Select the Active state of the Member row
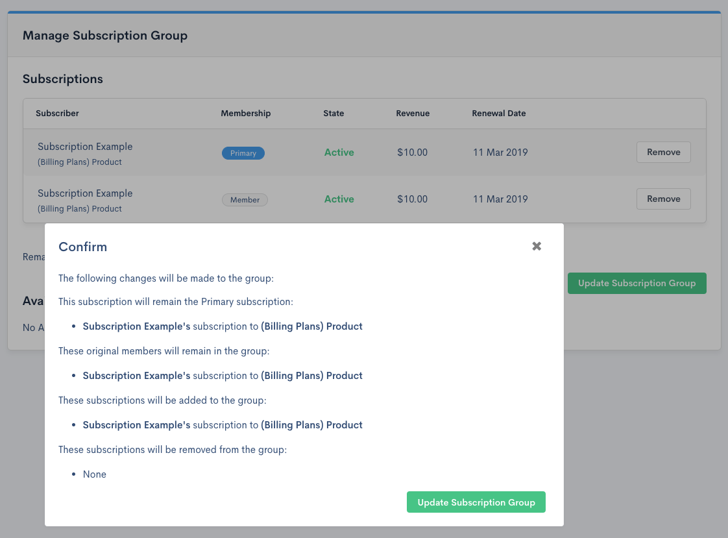The height and width of the screenshot is (538, 728). (x=339, y=199)
